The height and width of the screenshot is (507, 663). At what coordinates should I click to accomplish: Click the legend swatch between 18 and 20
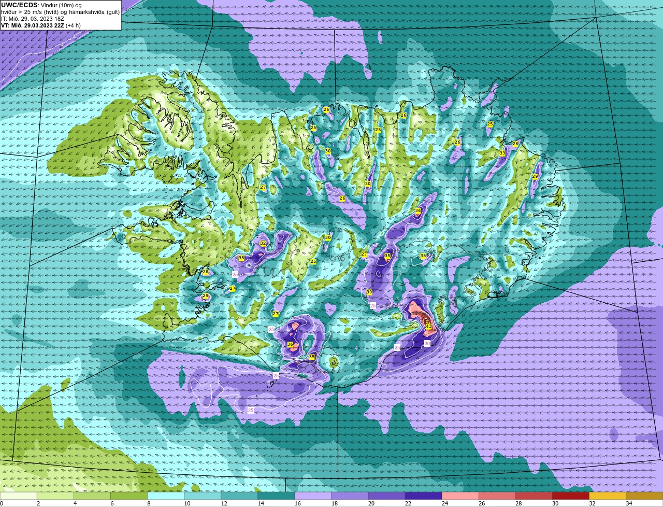[x=350, y=496]
